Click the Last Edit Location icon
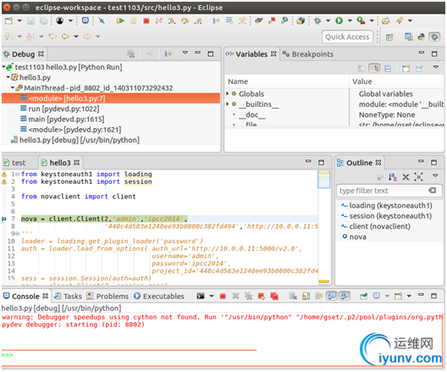 52,36
